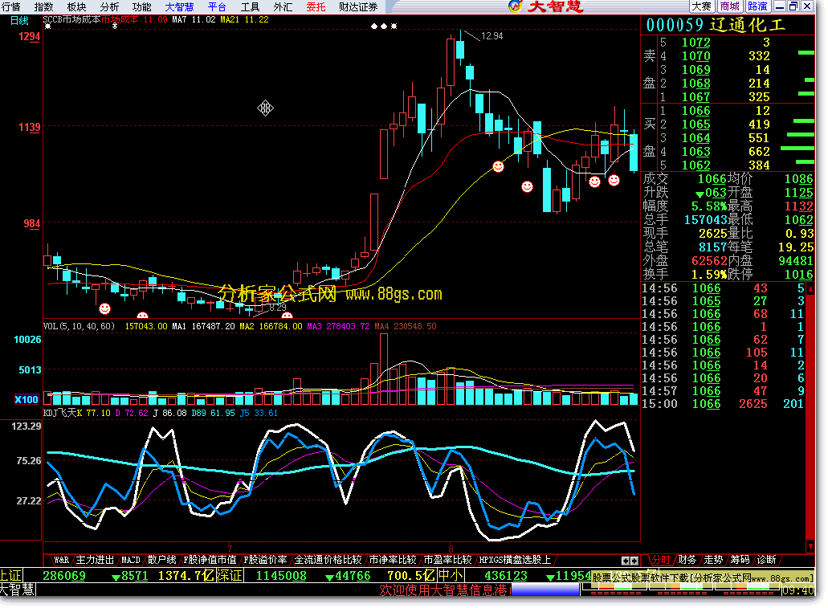Screen dimensions: 828x608
Task: Click the SCCB市场成本 indicator label
Action: 71,20
